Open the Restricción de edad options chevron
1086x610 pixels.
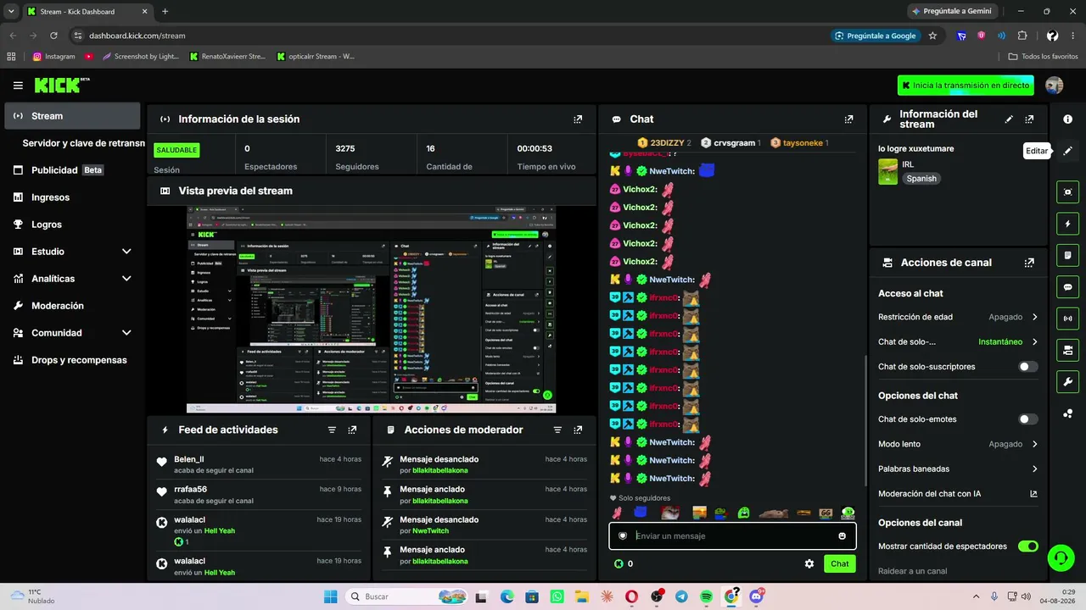pos(1034,317)
